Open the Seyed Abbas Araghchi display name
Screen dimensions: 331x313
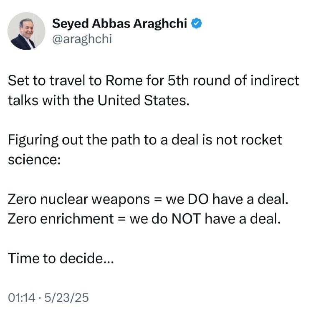coord(119,24)
